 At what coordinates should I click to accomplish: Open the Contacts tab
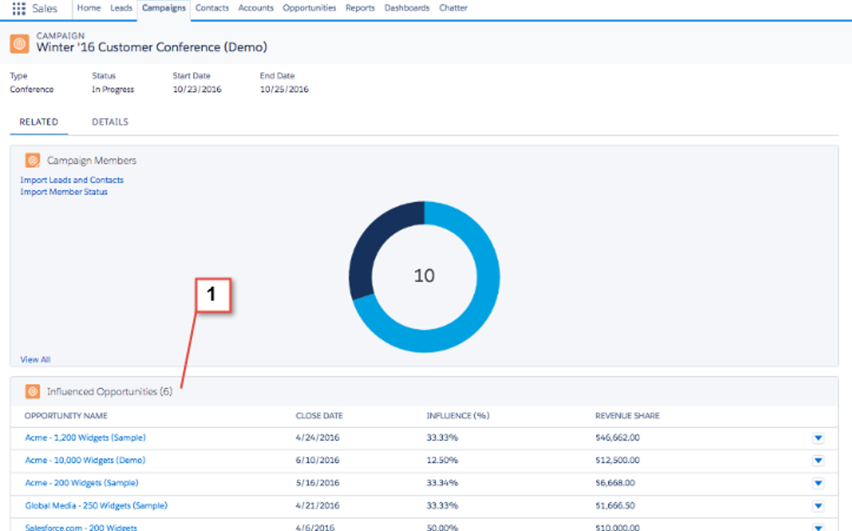click(x=212, y=8)
